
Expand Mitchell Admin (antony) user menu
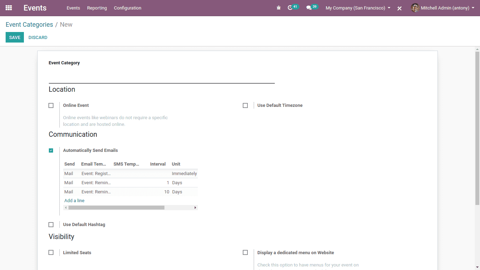coord(447,8)
